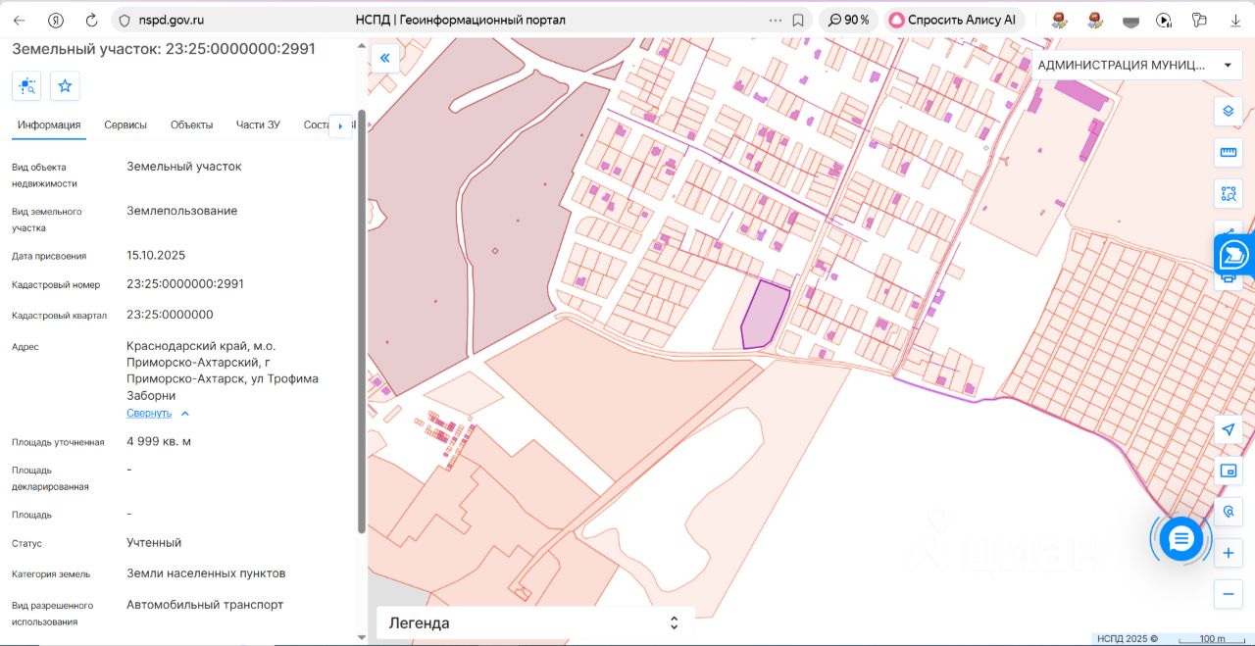Select the Землепользование value

(181, 211)
